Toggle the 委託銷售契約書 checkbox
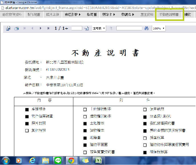This screenshot has height=165, width=196. pos(145,124)
